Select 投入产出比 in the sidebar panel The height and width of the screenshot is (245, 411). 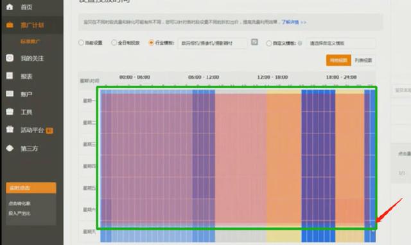tap(20, 214)
